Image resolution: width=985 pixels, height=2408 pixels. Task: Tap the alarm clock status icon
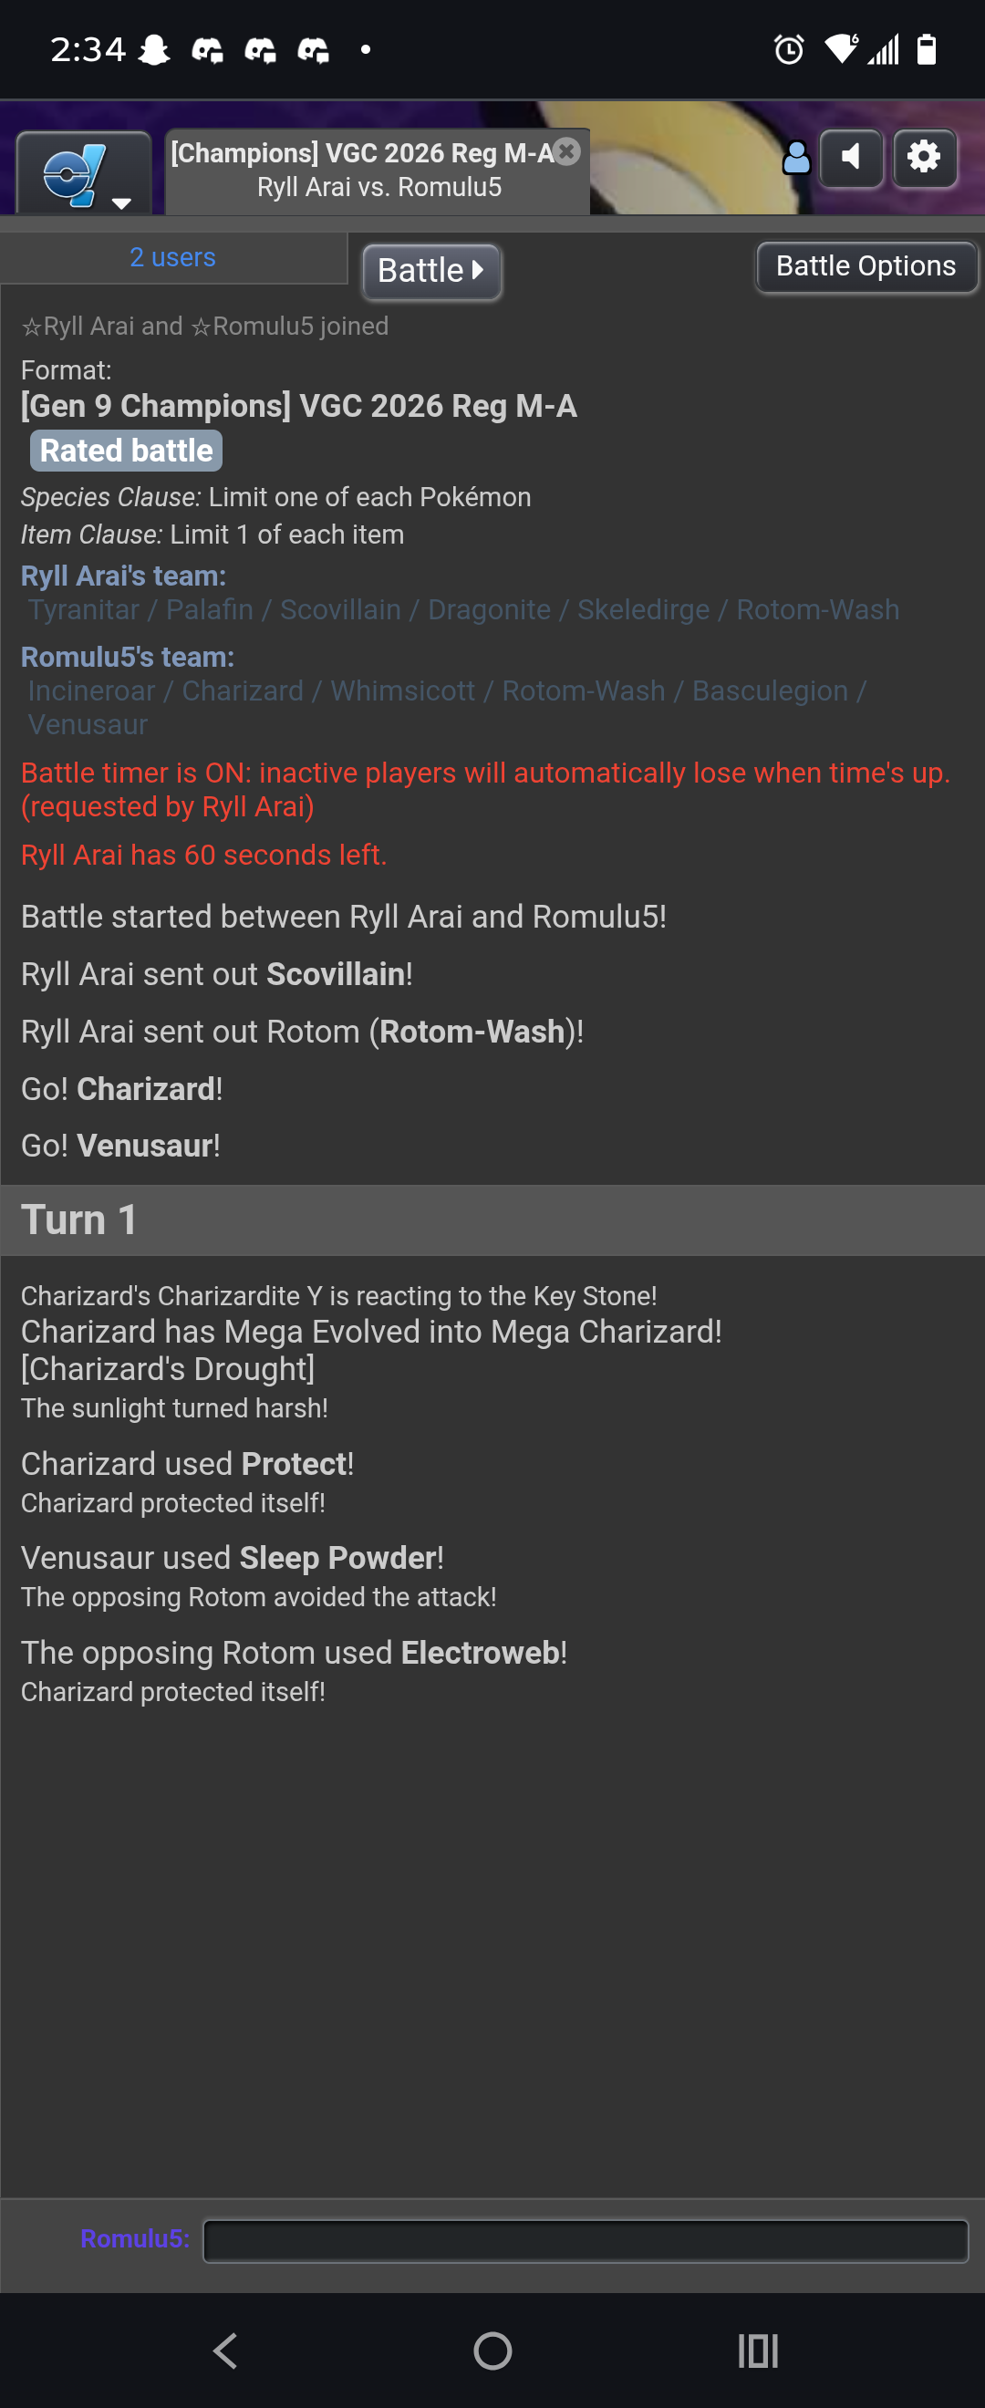[790, 48]
